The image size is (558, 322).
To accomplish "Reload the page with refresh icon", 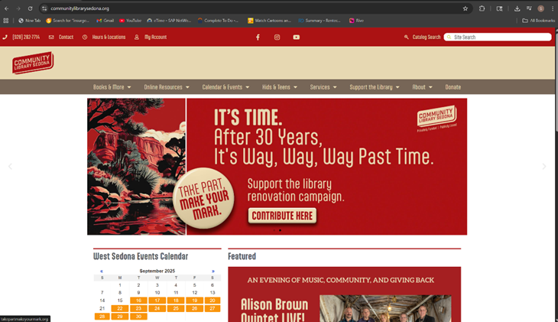I will (31, 8).
